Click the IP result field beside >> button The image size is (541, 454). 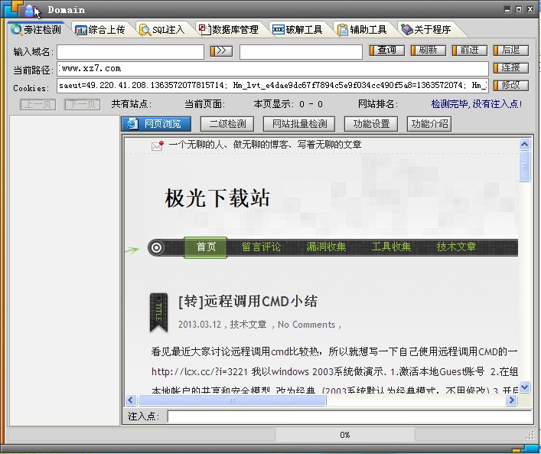(301, 52)
